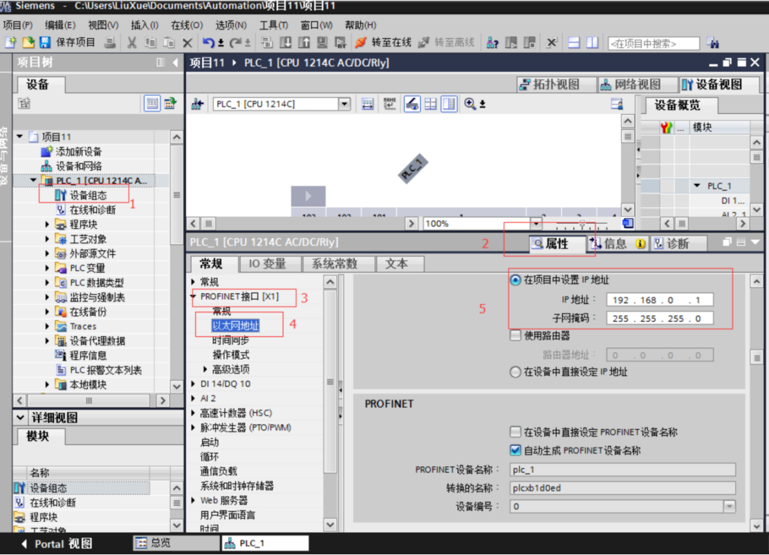Click the download to device icon
The image size is (769, 555).
286,43
